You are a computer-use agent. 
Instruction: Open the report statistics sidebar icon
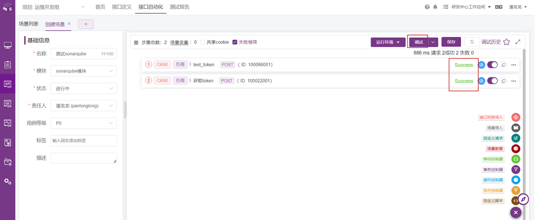pos(7,142)
